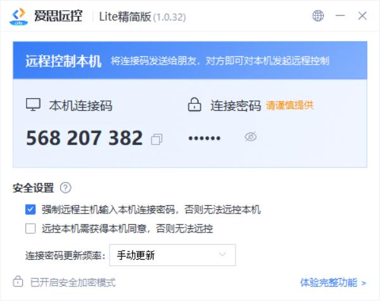Close the 爱思远控 Lite window
This screenshot has height=301, width=380.
[x=362, y=16]
